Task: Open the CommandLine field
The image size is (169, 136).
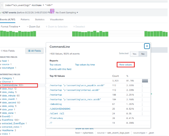Action: coord(10,85)
